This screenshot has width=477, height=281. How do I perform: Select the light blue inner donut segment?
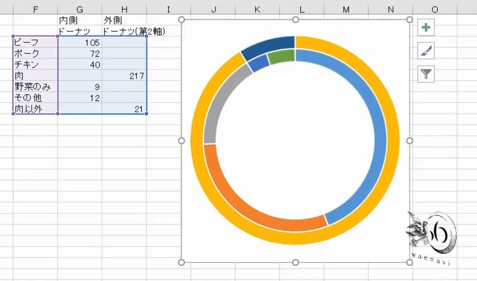(x=380, y=140)
